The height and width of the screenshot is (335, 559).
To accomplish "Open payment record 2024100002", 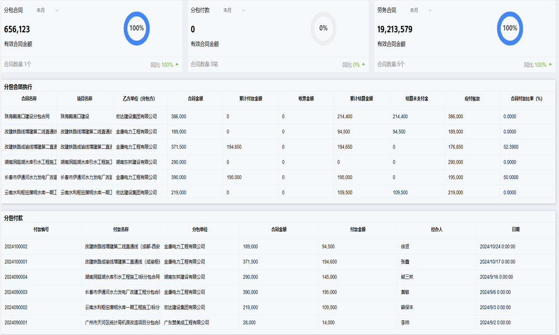I will [x=16, y=246].
